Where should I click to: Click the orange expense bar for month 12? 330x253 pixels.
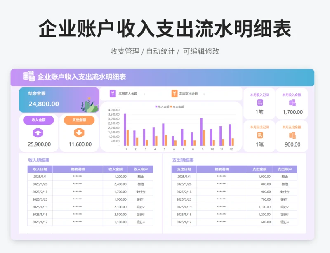[x=233, y=142]
